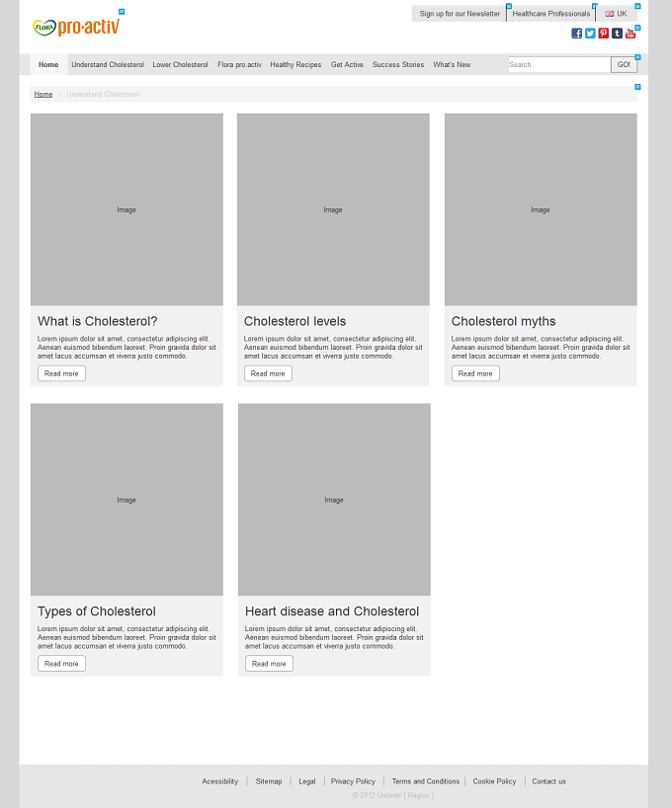Read more under Cholesterol levels
The width and height of the screenshot is (672, 808).
pos(268,373)
